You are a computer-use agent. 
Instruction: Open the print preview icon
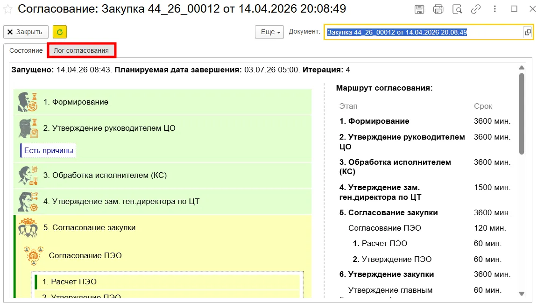[457, 9]
